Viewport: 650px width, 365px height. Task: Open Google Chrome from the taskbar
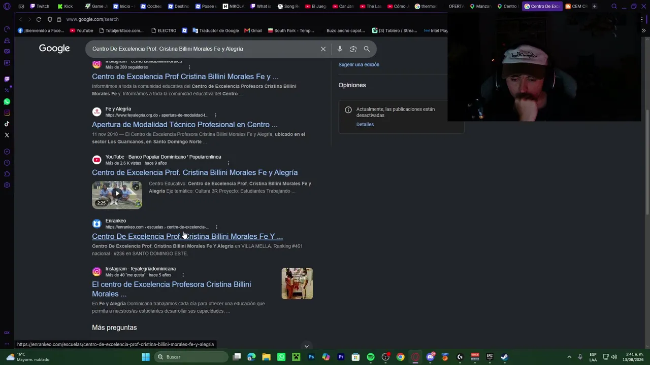[x=401, y=357]
